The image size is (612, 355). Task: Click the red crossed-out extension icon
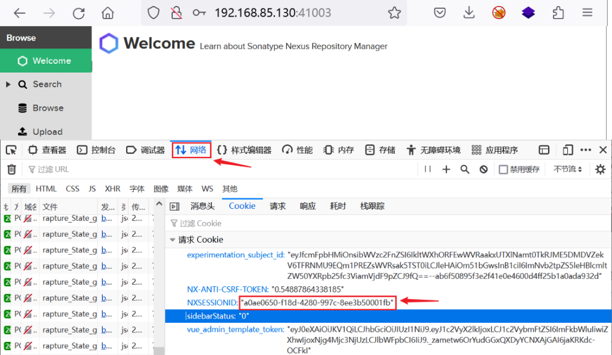[499, 13]
